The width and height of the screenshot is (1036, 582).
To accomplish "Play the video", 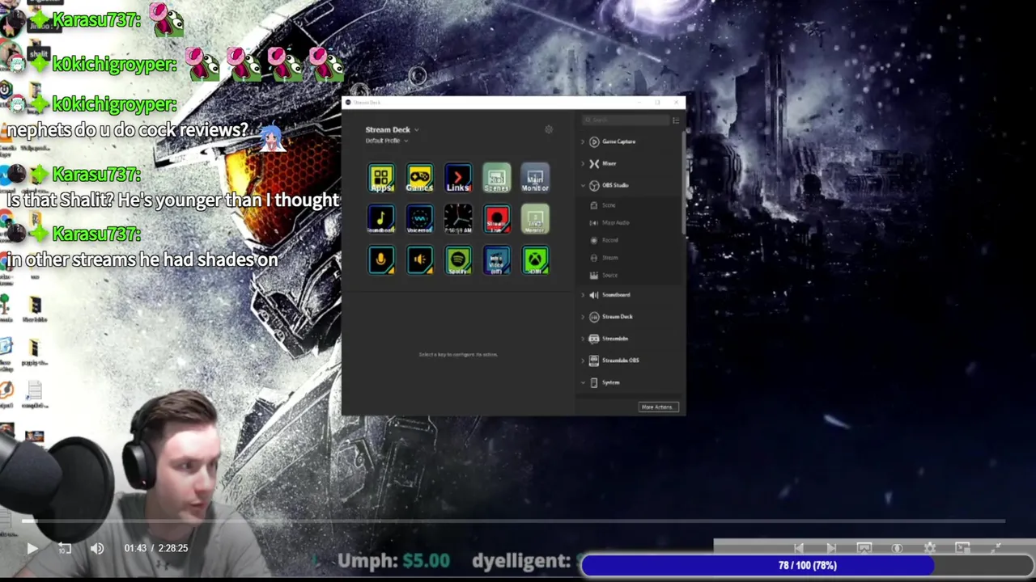I will [32, 548].
